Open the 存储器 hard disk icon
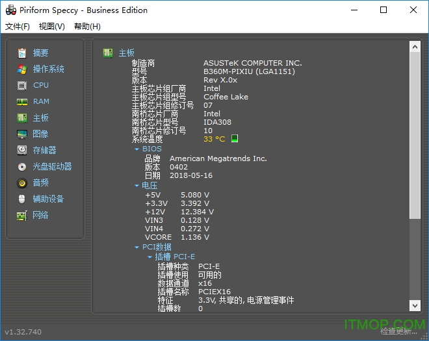Viewport: 429px width, 341px height. 22,151
